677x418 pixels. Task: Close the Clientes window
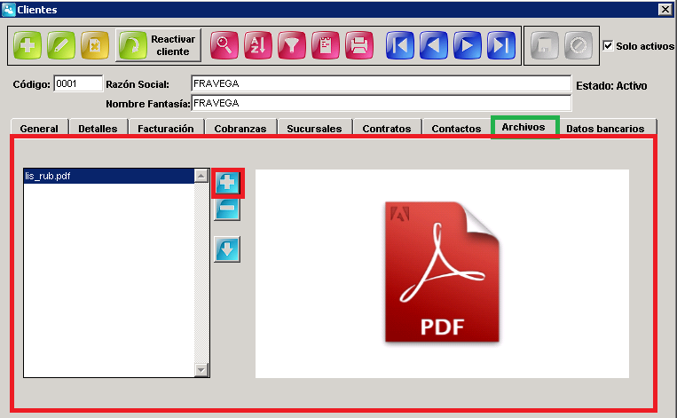coord(665,9)
